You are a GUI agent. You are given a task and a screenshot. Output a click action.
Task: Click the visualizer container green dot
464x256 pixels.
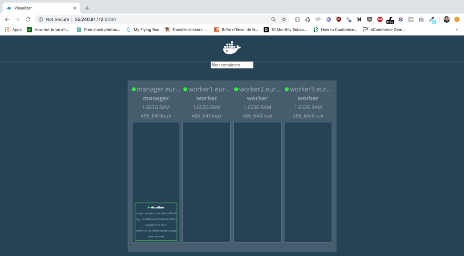click(149, 207)
